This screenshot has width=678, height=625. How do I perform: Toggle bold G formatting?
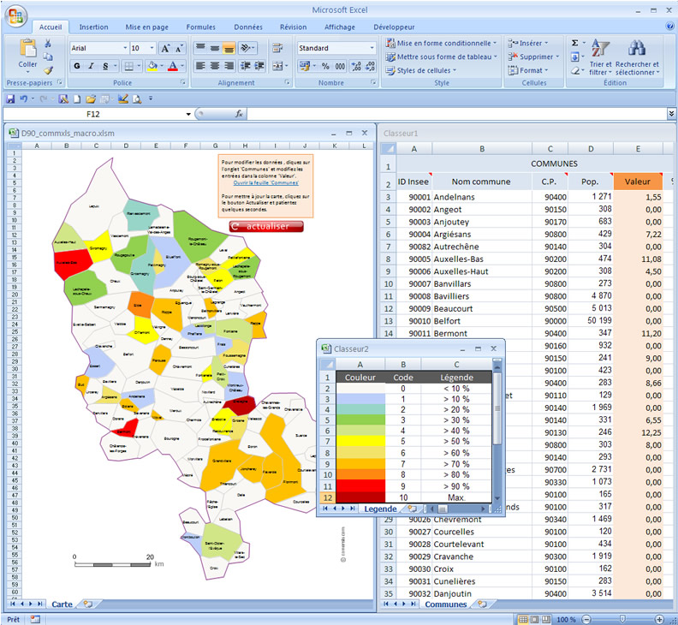point(77,66)
